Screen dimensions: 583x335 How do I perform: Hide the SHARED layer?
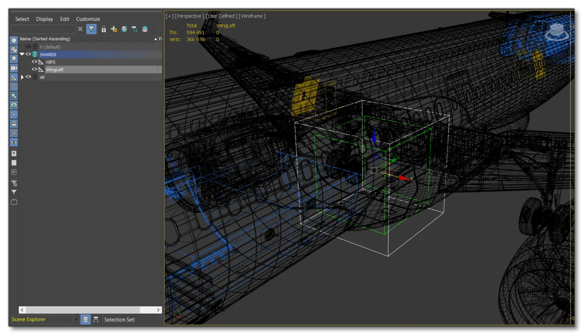pos(28,54)
